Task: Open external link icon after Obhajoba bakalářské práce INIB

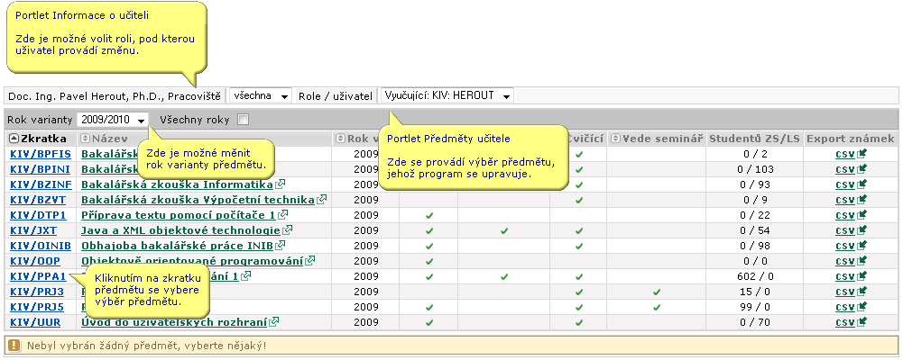Action: tap(281, 246)
